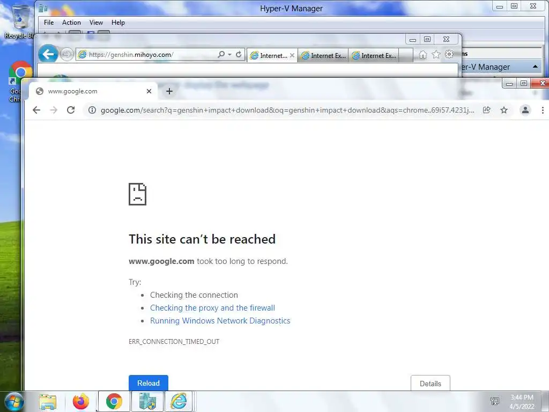Open the Google Chrome desktop shortcut
549x412 pixels.
[x=19, y=82]
